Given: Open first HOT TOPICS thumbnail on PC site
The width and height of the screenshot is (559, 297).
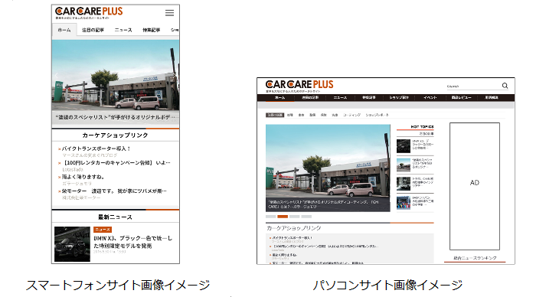Looking at the screenshot, I should coord(404,146).
